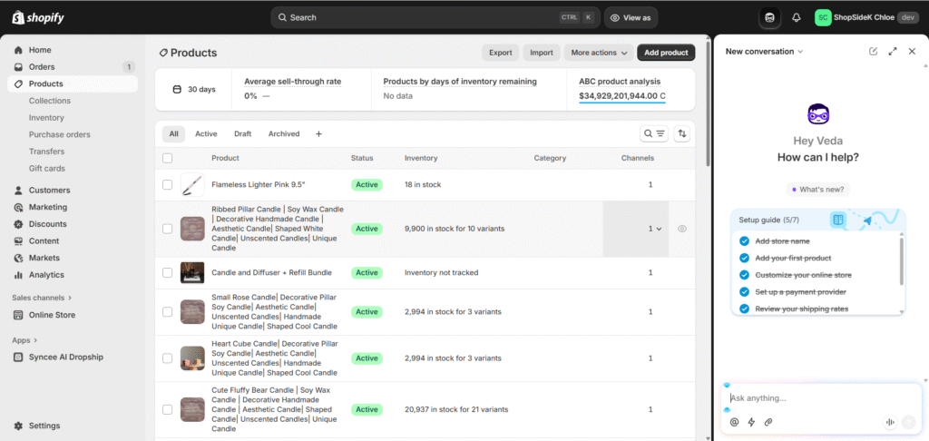The width and height of the screenshot is (929, 441).
Task: Start a new chat with compose icon
Action: click(x=873, y=52)
